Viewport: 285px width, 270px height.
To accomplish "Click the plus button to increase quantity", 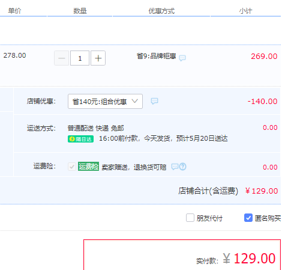I will click(98, 58).
